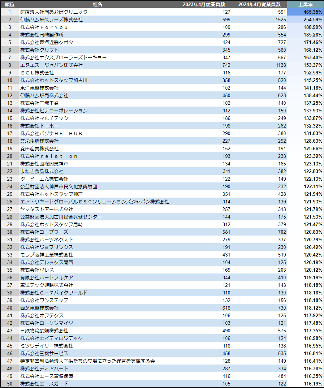Viewport: 324px width, 388px height.
Task: Click the cell 伊藤ハム販売株式会社
Action: tap(44, 95)
